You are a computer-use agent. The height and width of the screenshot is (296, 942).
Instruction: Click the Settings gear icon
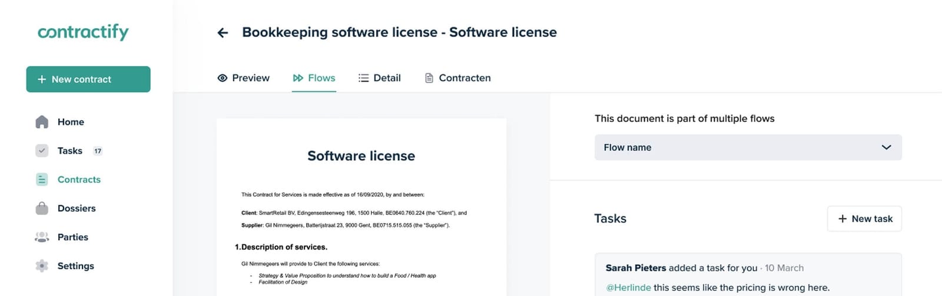click(x=42, y=266)
